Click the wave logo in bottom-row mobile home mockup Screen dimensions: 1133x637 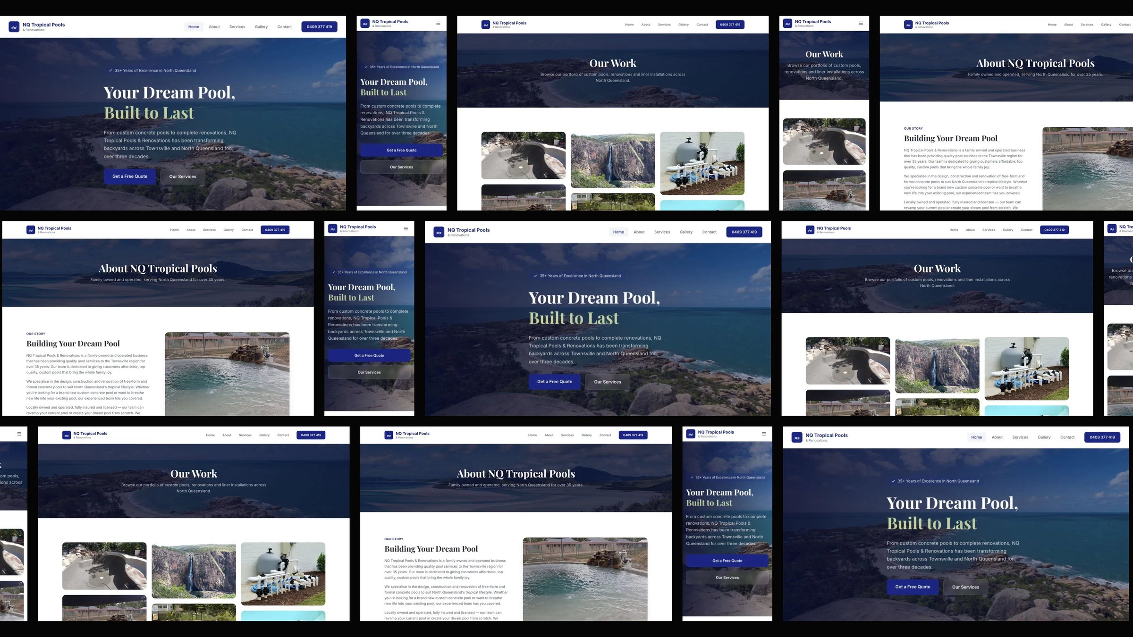click(691, 434)
